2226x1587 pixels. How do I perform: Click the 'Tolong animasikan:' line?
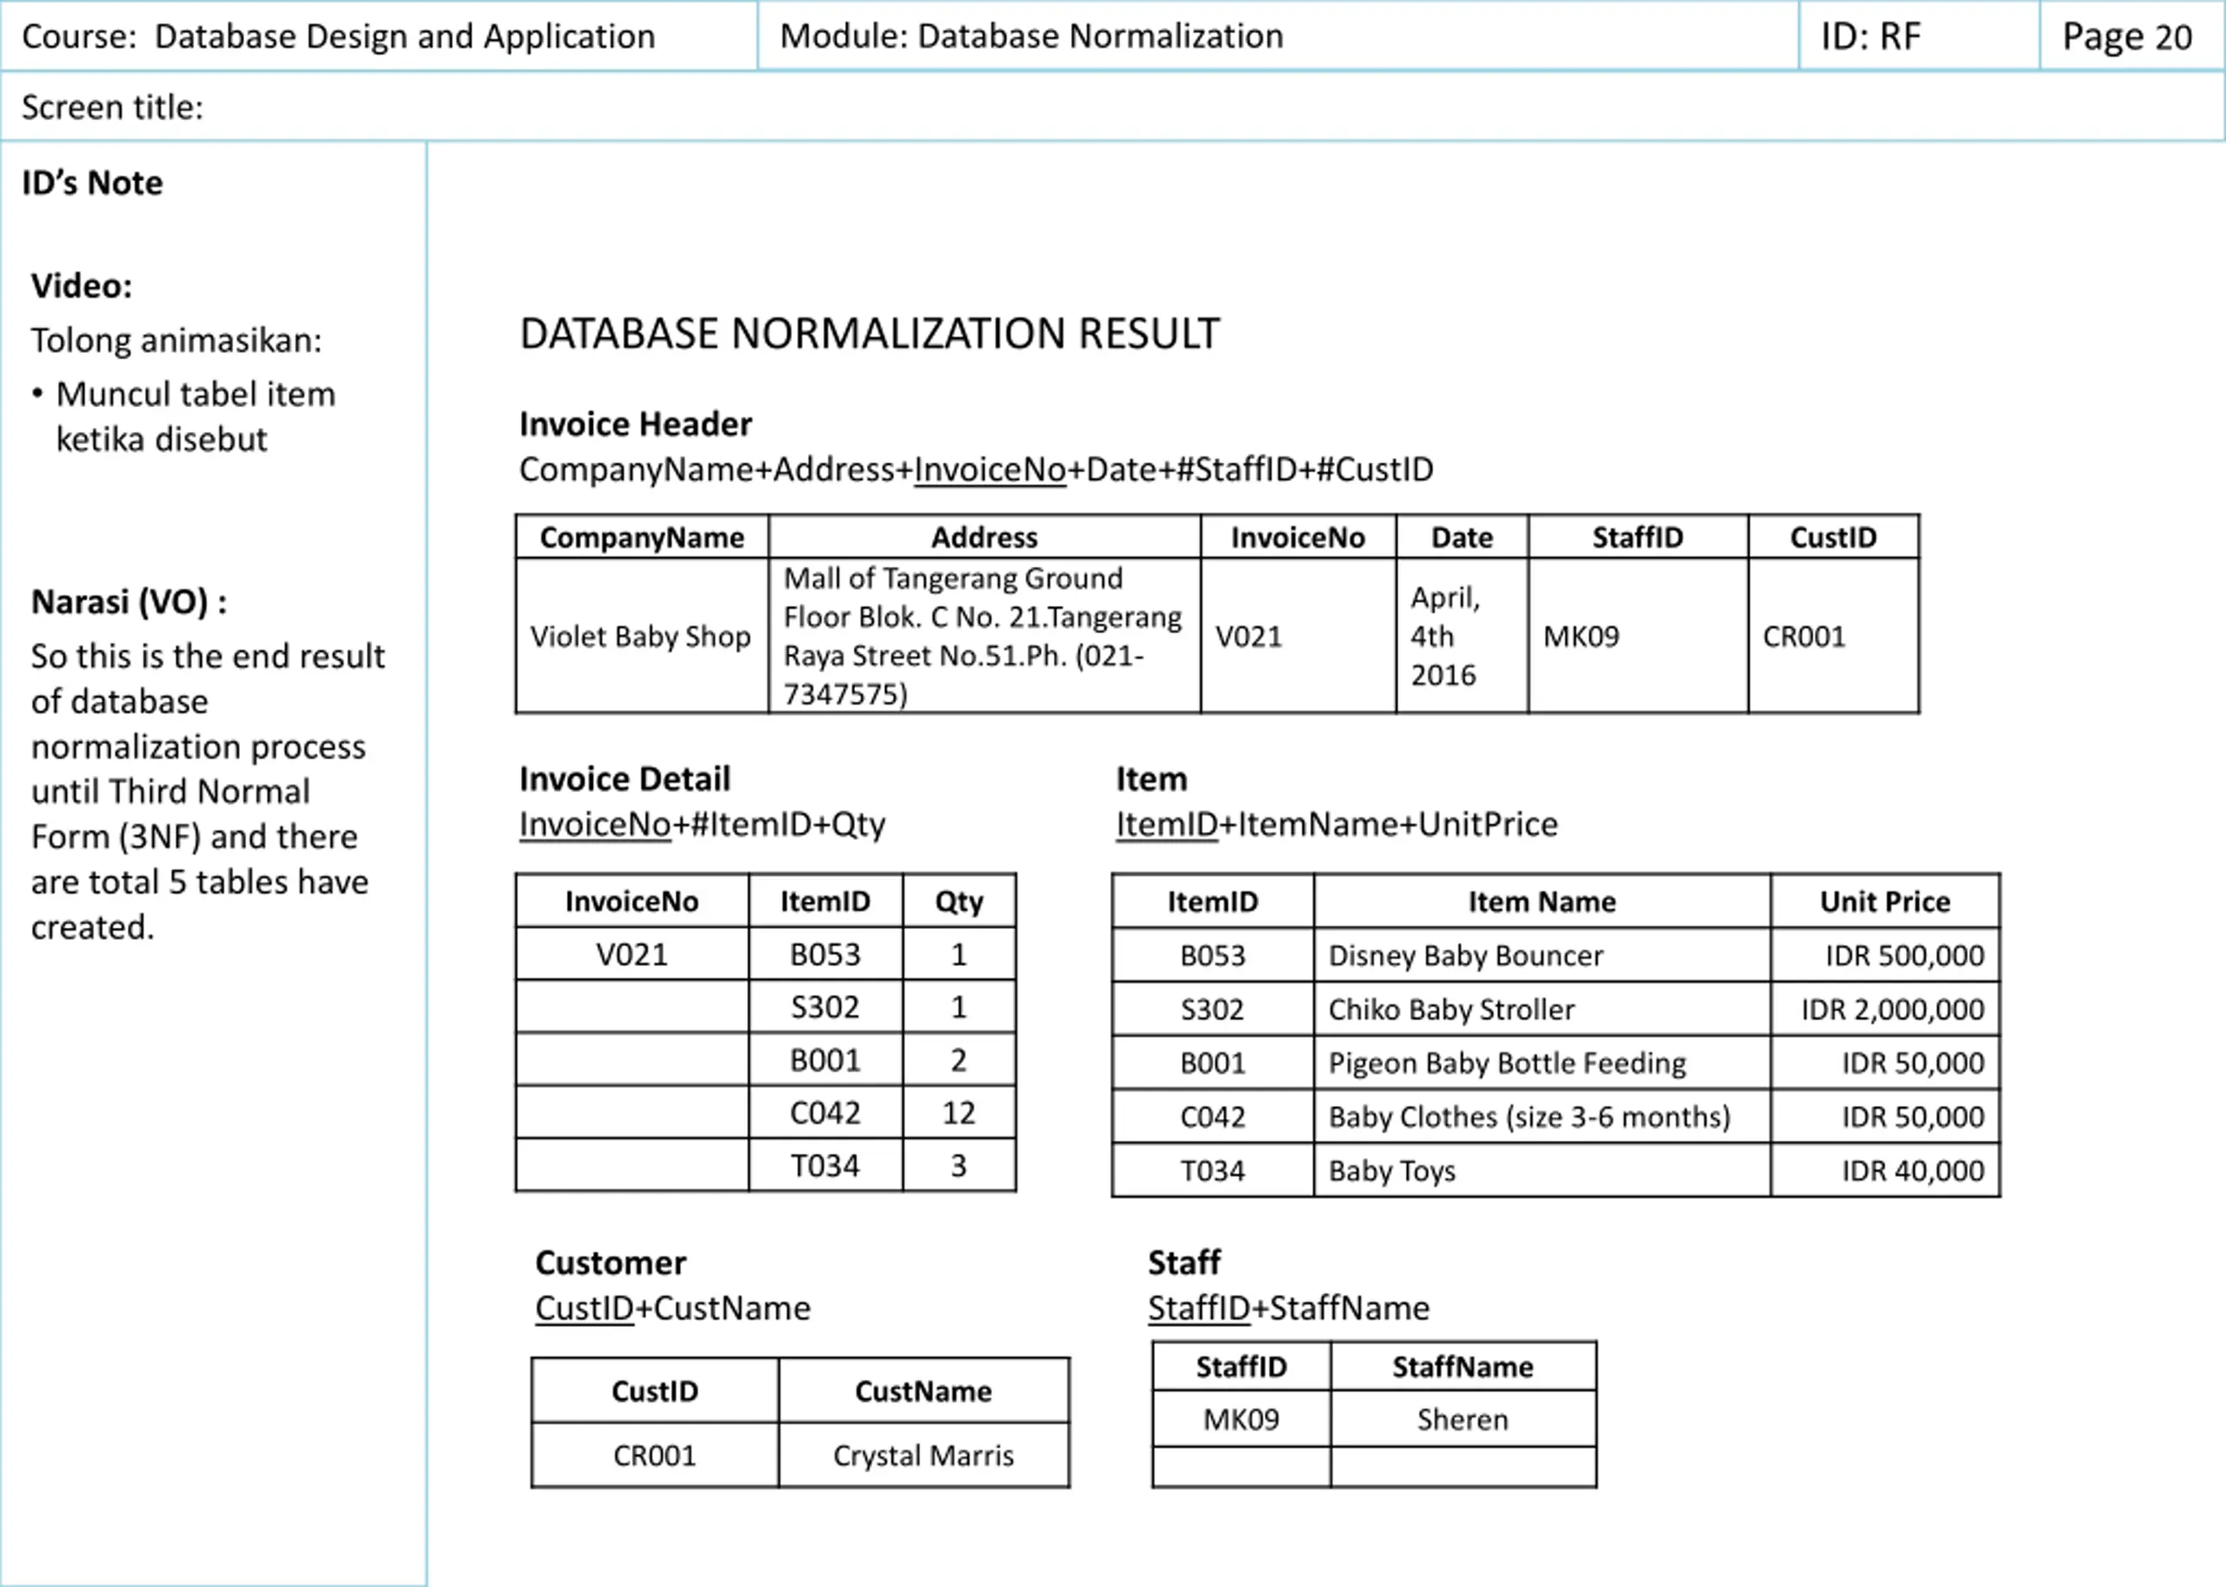[176, 340]
